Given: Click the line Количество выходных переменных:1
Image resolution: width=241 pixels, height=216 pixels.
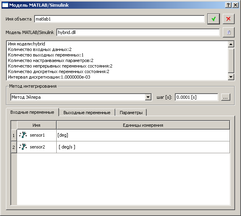Looking at the screenshot, I should pos(46,55).
